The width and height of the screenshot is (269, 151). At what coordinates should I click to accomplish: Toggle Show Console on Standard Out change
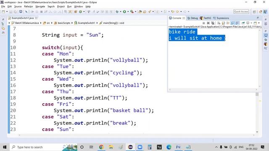232,23
